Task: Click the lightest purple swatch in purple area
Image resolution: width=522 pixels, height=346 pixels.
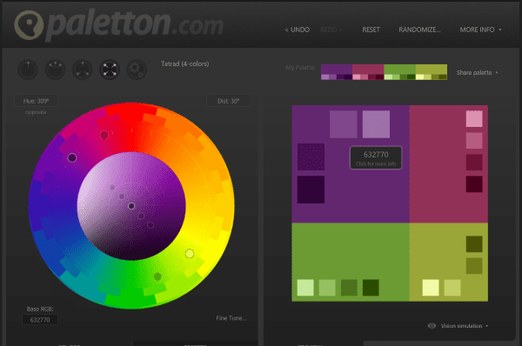Action: pos(376,124)
